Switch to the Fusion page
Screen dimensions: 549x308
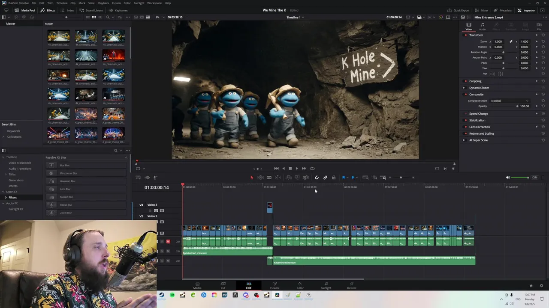[x=274, y=285]
